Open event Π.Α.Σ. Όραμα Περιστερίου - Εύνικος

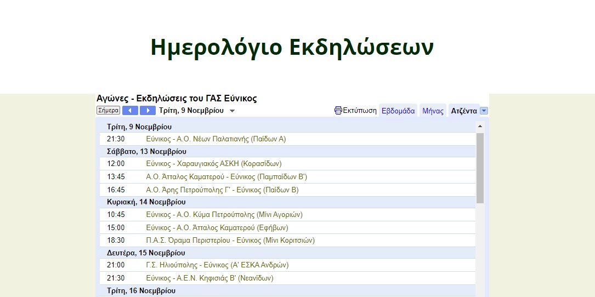(230, 241)
